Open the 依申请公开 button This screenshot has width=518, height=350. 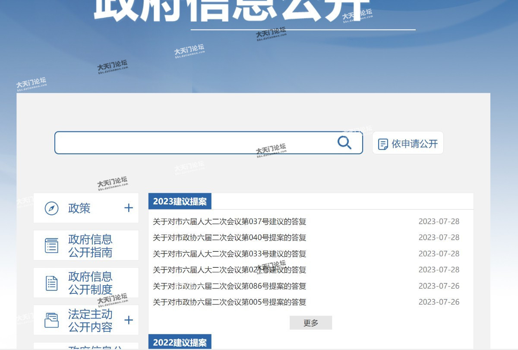pyautogui.click(x=408, y=143)
